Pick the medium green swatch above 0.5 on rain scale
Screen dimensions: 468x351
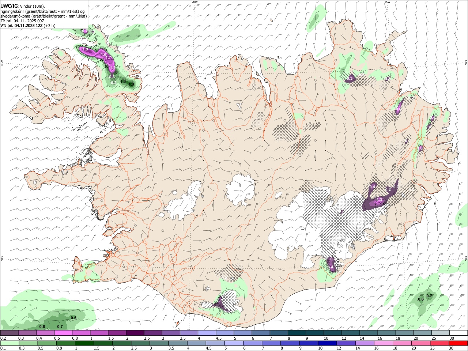pyautogui.click(x=47, y=343)
